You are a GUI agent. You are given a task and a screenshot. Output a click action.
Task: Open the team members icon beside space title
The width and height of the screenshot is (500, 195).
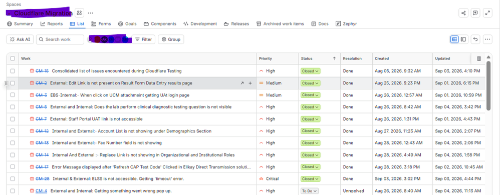tap(79, 13)
